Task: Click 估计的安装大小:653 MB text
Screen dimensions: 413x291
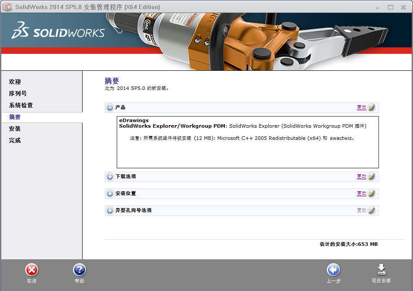Action: (x=349, y=244)
